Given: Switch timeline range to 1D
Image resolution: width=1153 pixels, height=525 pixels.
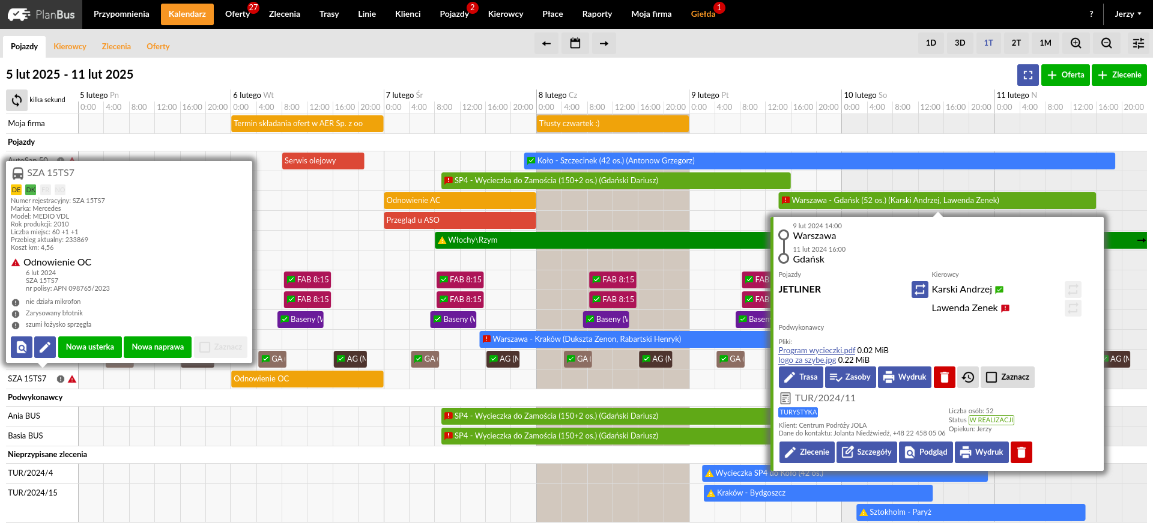Looking at the screenshot, I should point(930,43).
